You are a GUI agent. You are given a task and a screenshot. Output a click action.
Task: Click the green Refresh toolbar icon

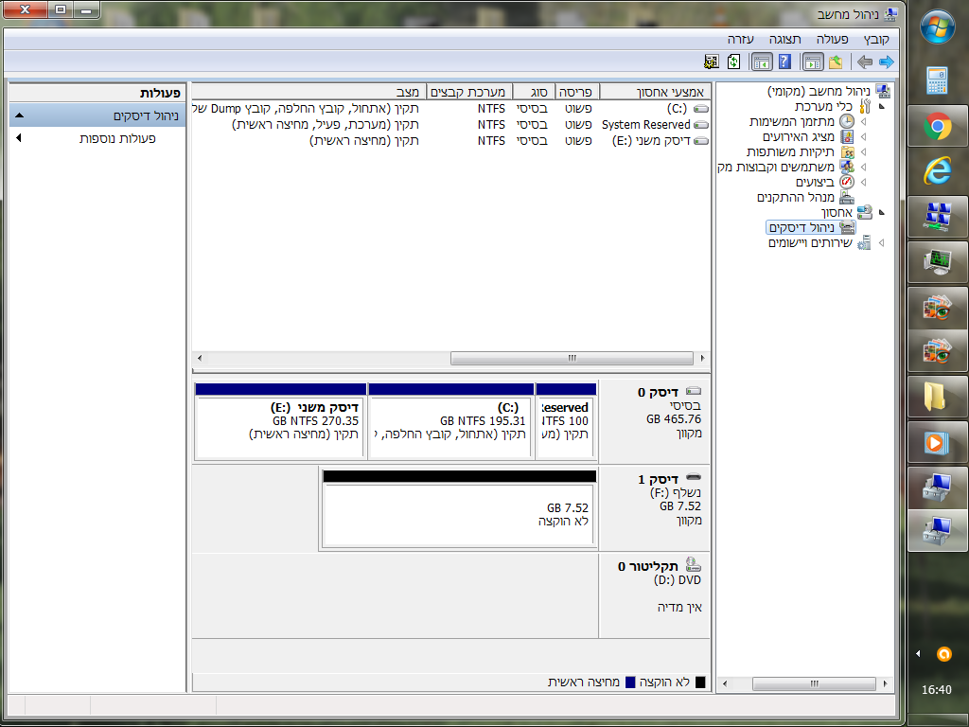coord(733,62)
